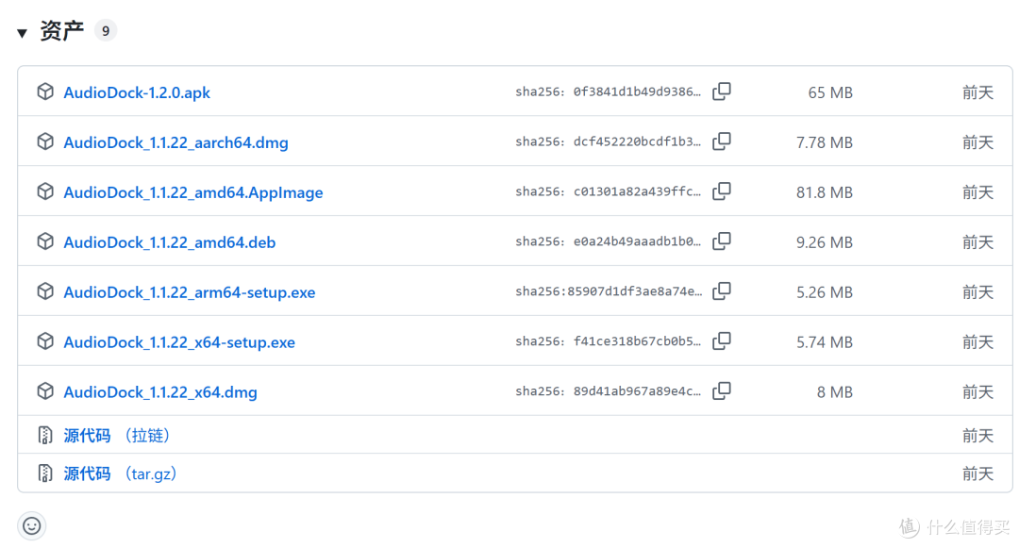This screenshot has height=548, width=1019.
Task: Copy sha256 of x64.dmg file
Action: pos(722,391)
